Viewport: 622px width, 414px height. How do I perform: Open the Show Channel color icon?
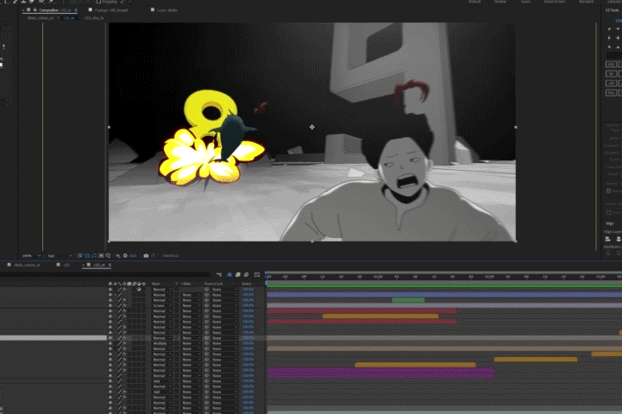[x=117, y=256]
